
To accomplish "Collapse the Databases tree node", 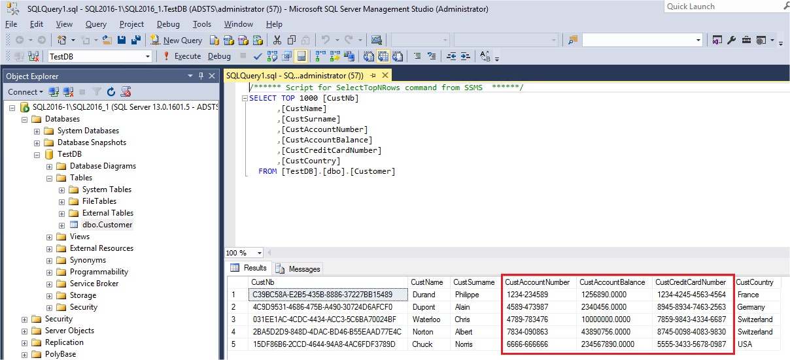I will [25, 119].
